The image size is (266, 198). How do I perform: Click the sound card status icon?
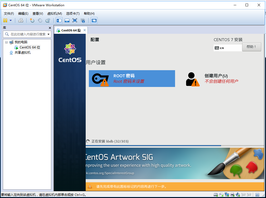click(x=238, y=195)
